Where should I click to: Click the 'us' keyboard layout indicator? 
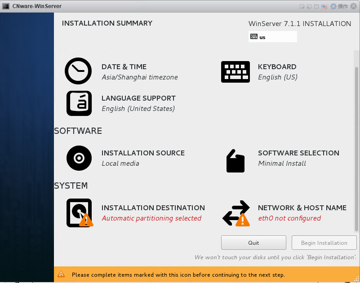[272, 37]
